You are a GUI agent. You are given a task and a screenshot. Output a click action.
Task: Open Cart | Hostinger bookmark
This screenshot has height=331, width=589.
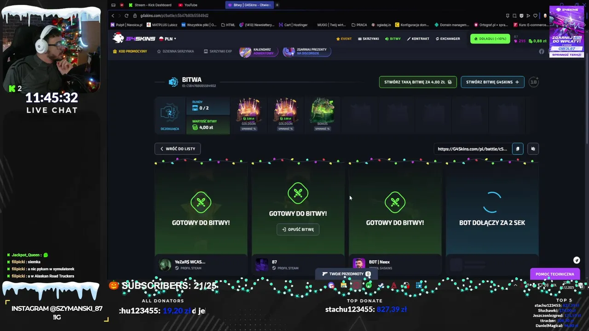click(293, 25)
